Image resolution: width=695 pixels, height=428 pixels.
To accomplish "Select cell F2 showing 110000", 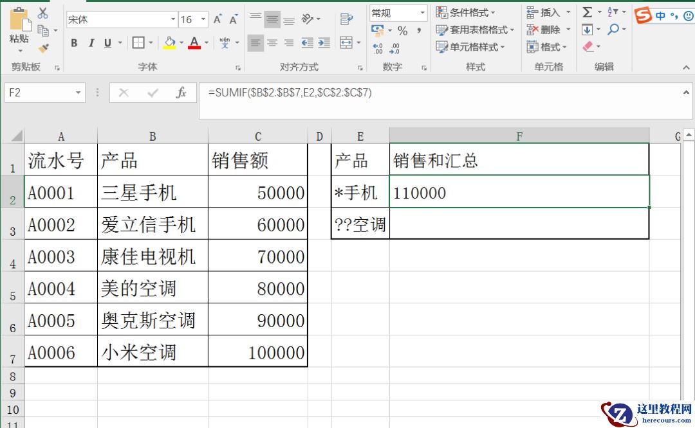I will [519, 192].
